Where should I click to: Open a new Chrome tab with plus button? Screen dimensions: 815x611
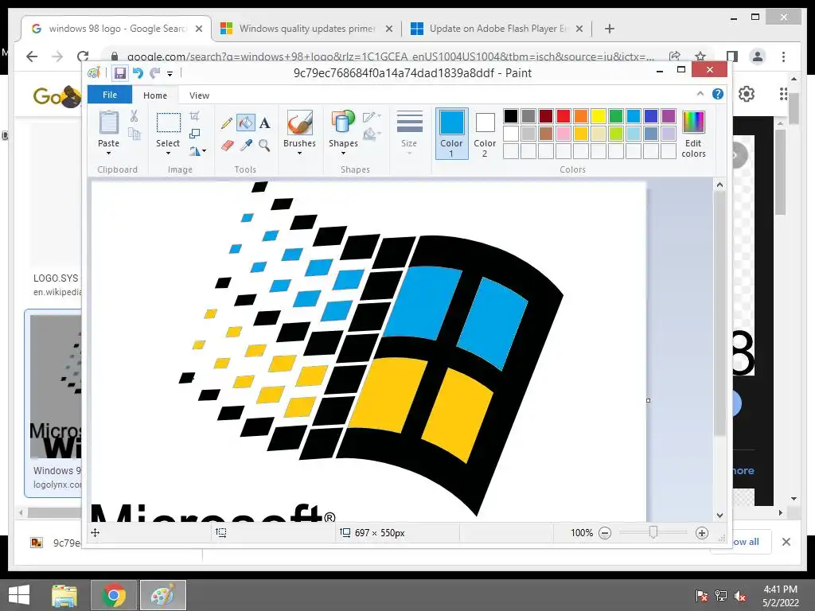click(610, 29)
